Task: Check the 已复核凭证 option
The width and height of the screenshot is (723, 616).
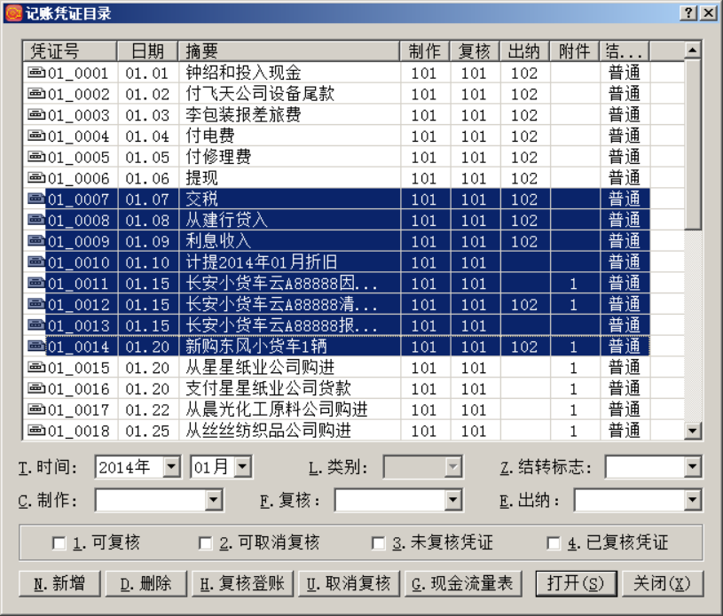Action: pos(554,543)
